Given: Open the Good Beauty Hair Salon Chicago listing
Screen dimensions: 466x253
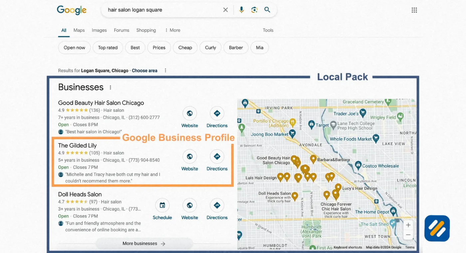Looking at the screenshot, I should point(101,103).
